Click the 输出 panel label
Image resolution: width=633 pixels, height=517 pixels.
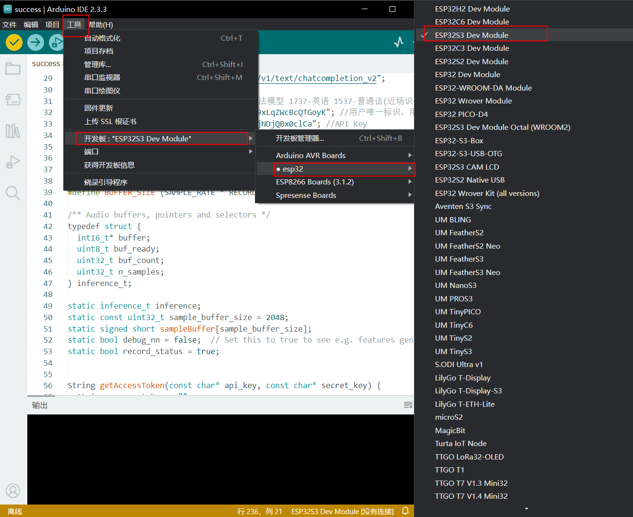[40, 405]
